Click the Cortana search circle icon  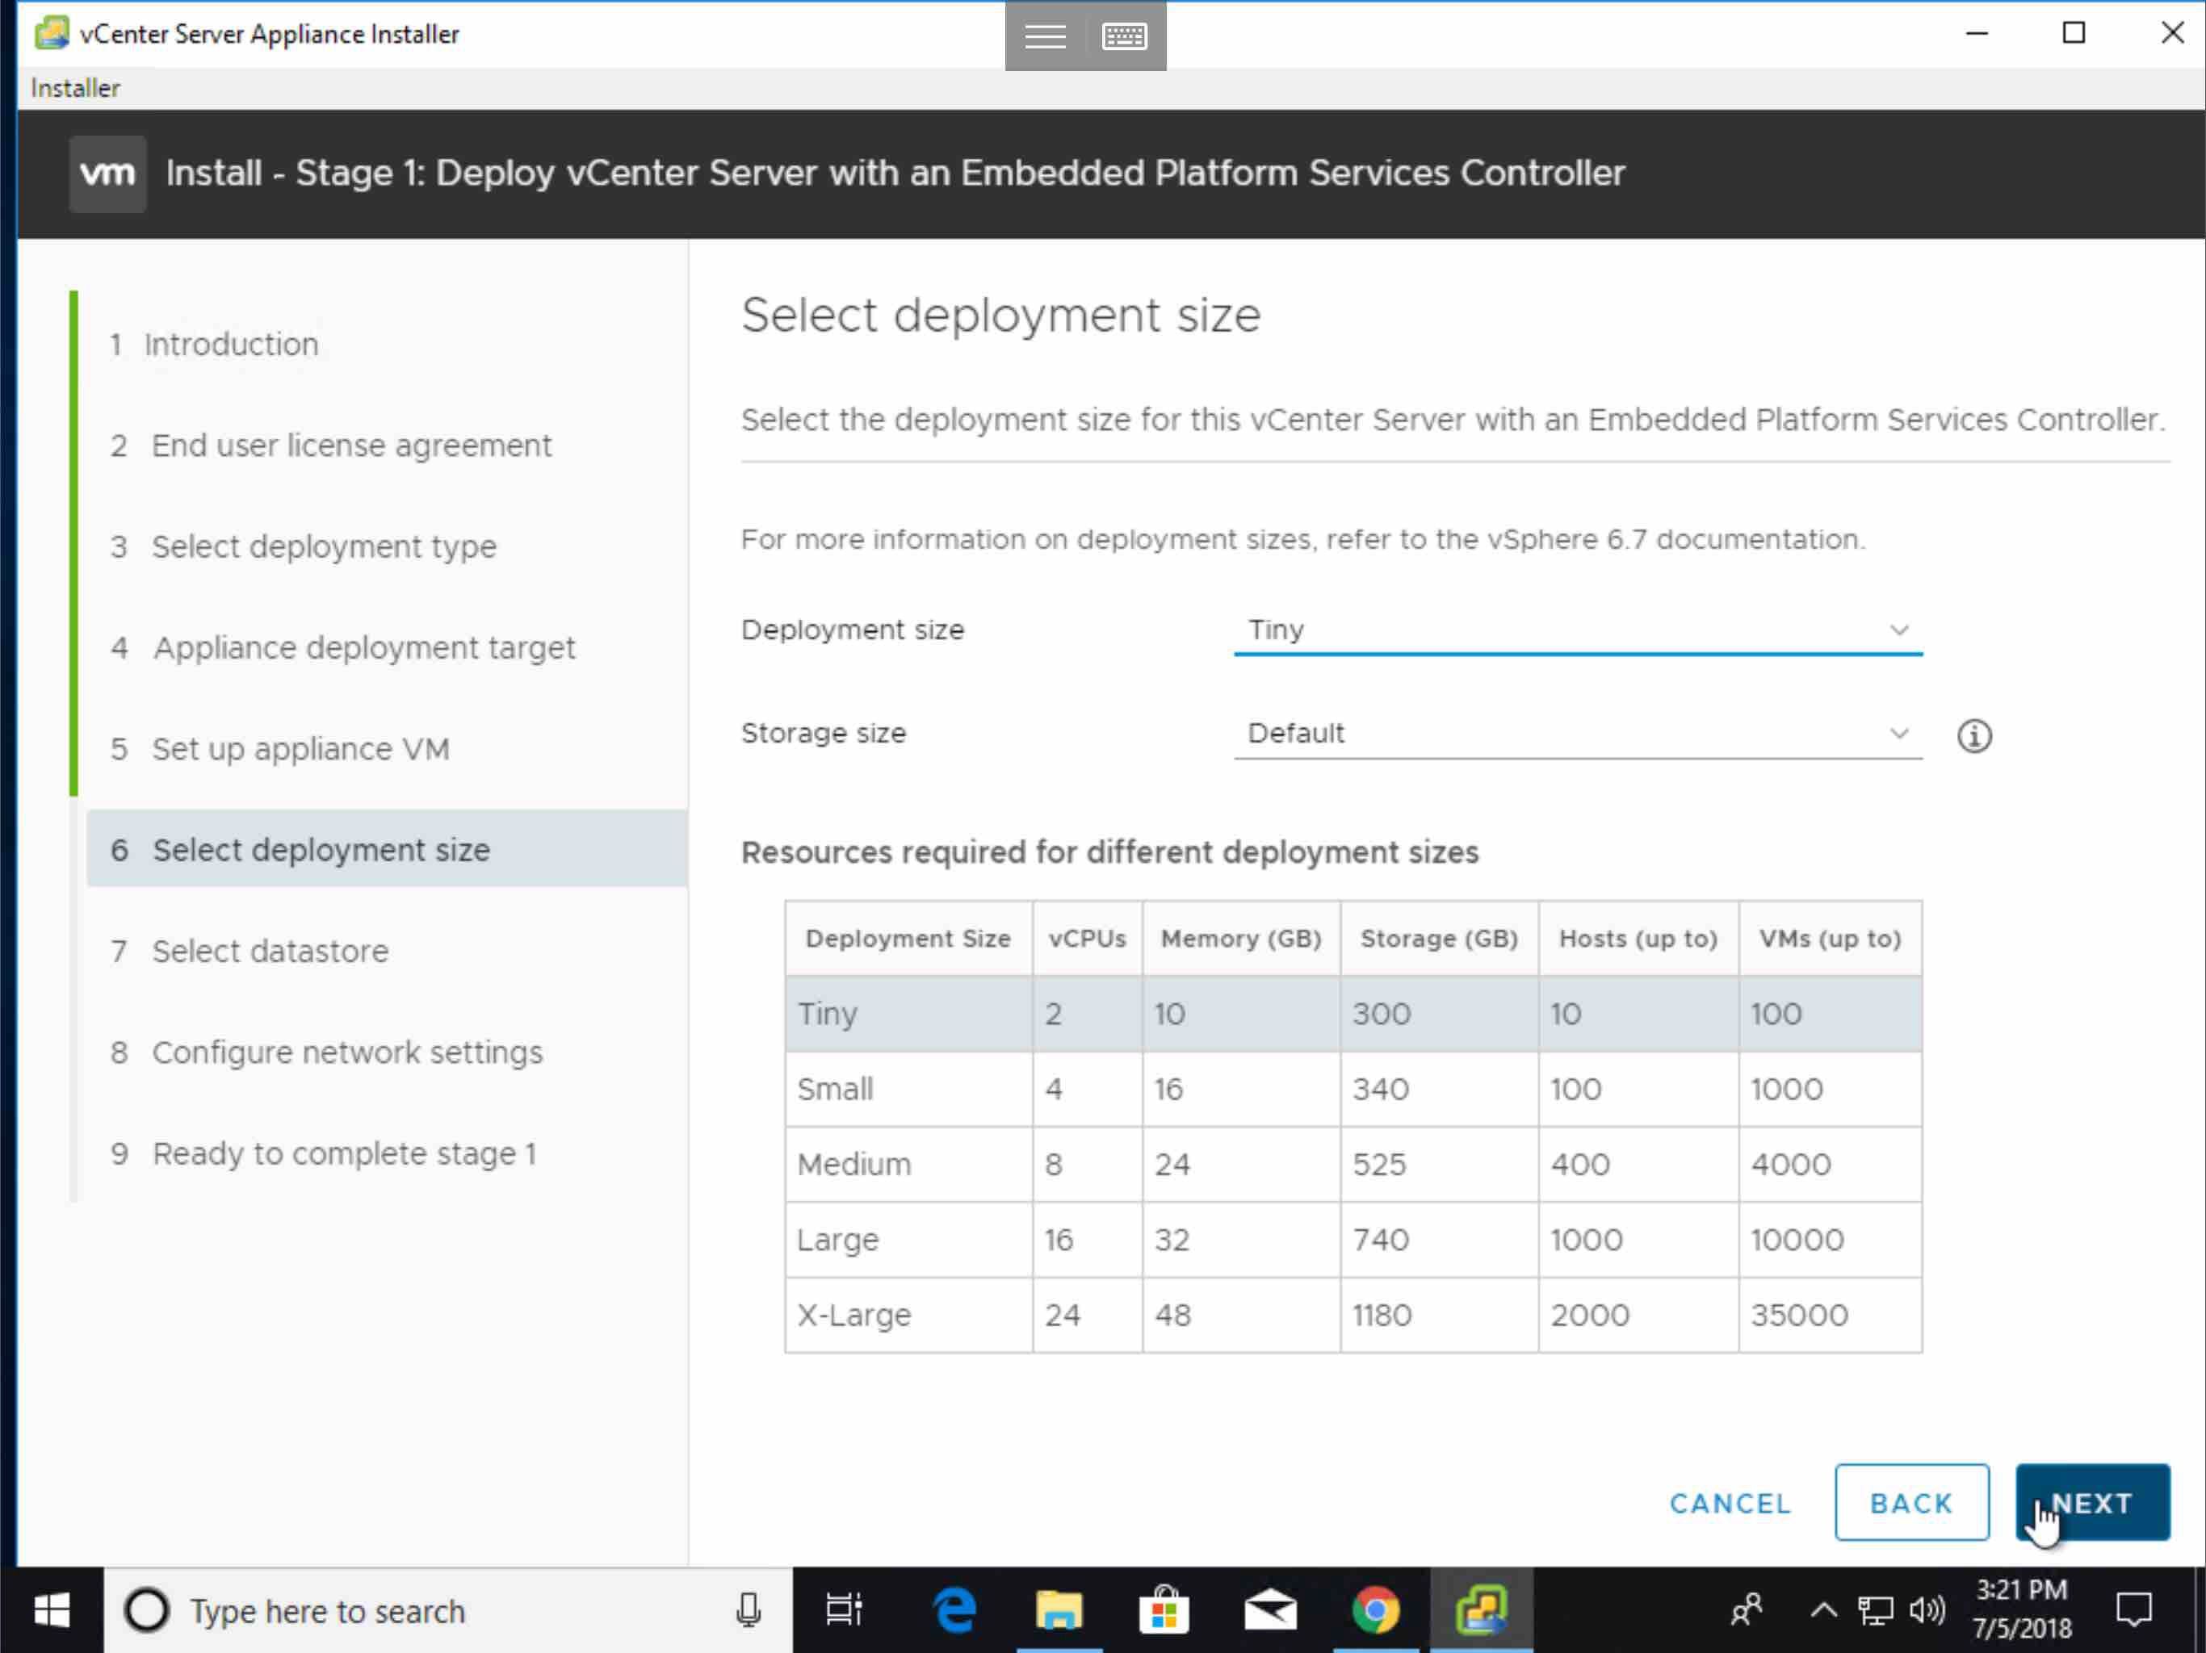(x=147, y=1610)
